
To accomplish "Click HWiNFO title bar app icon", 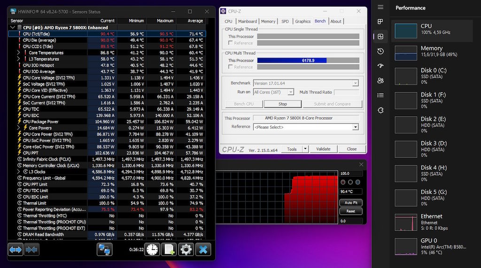I will [x=13, y=11].
